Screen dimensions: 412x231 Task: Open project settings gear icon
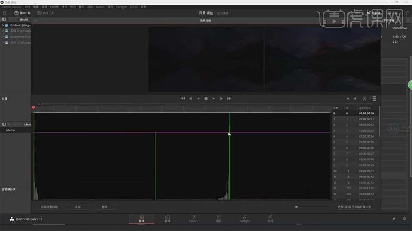405,219
